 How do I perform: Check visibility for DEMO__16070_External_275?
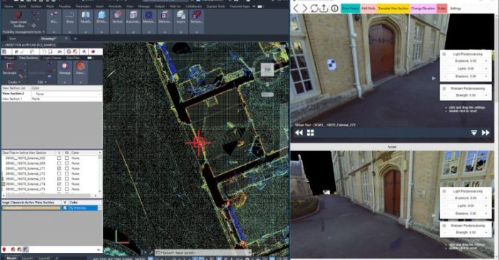click(59, 189)
